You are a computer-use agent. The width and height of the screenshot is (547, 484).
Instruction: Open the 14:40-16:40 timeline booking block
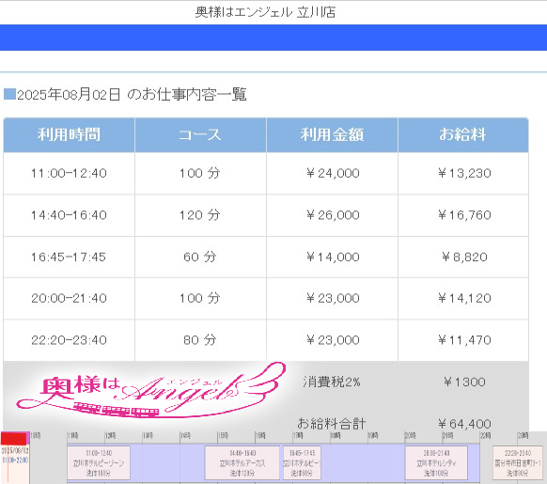tap(242, 462)
